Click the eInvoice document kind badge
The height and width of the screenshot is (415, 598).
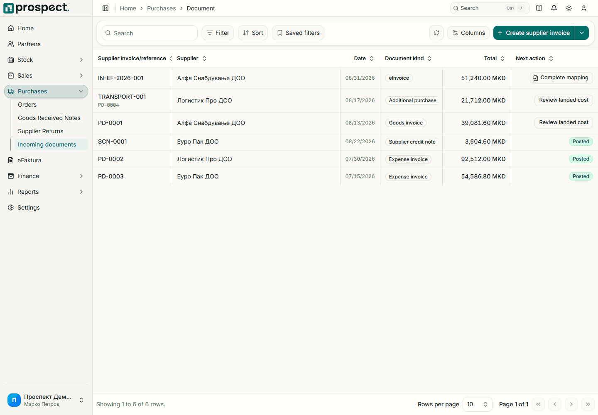pos(399,78)
